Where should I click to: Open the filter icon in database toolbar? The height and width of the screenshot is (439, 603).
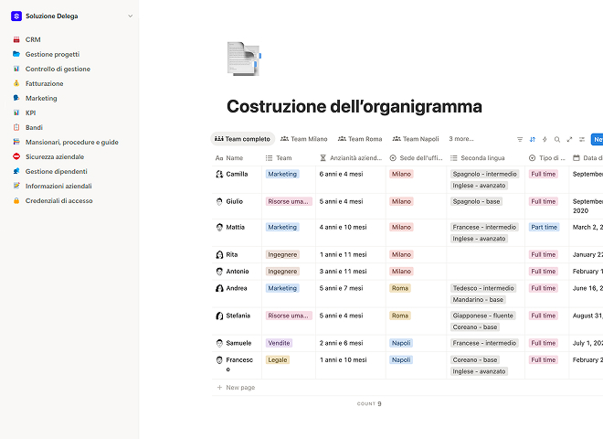pos(520,139)
